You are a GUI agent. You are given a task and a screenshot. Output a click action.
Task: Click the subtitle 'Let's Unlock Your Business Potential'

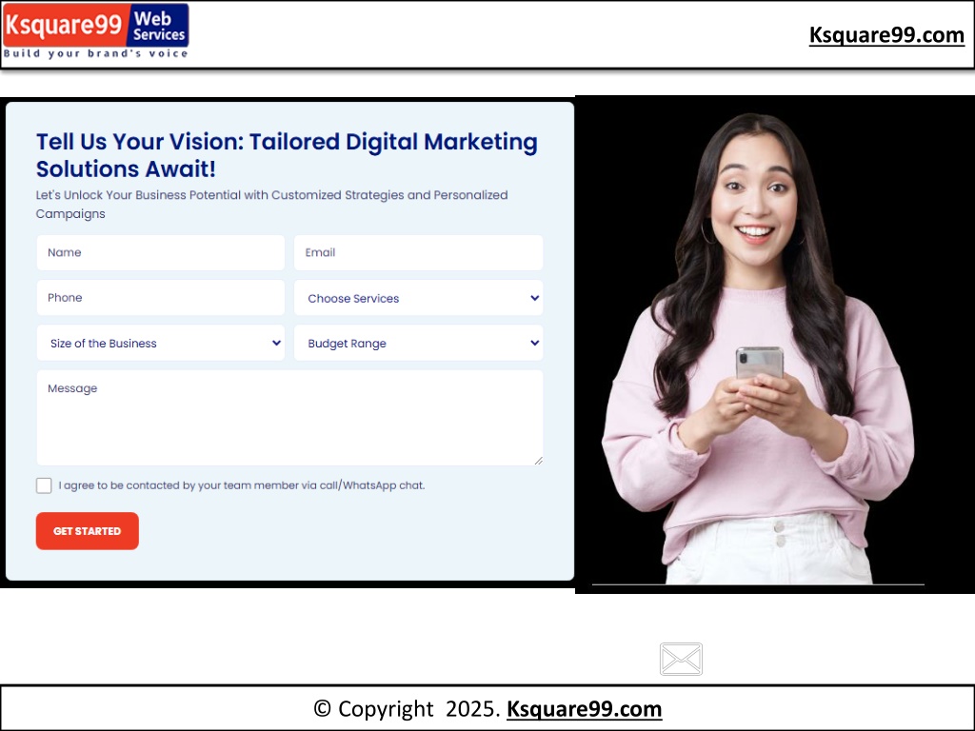(x=139, y=195)
